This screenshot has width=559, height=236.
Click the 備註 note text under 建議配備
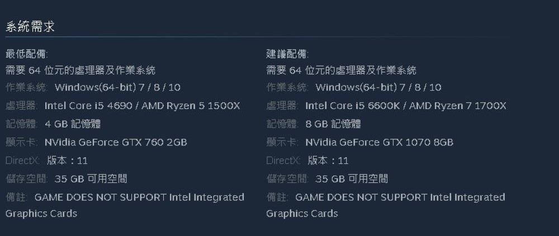[400, 197]
